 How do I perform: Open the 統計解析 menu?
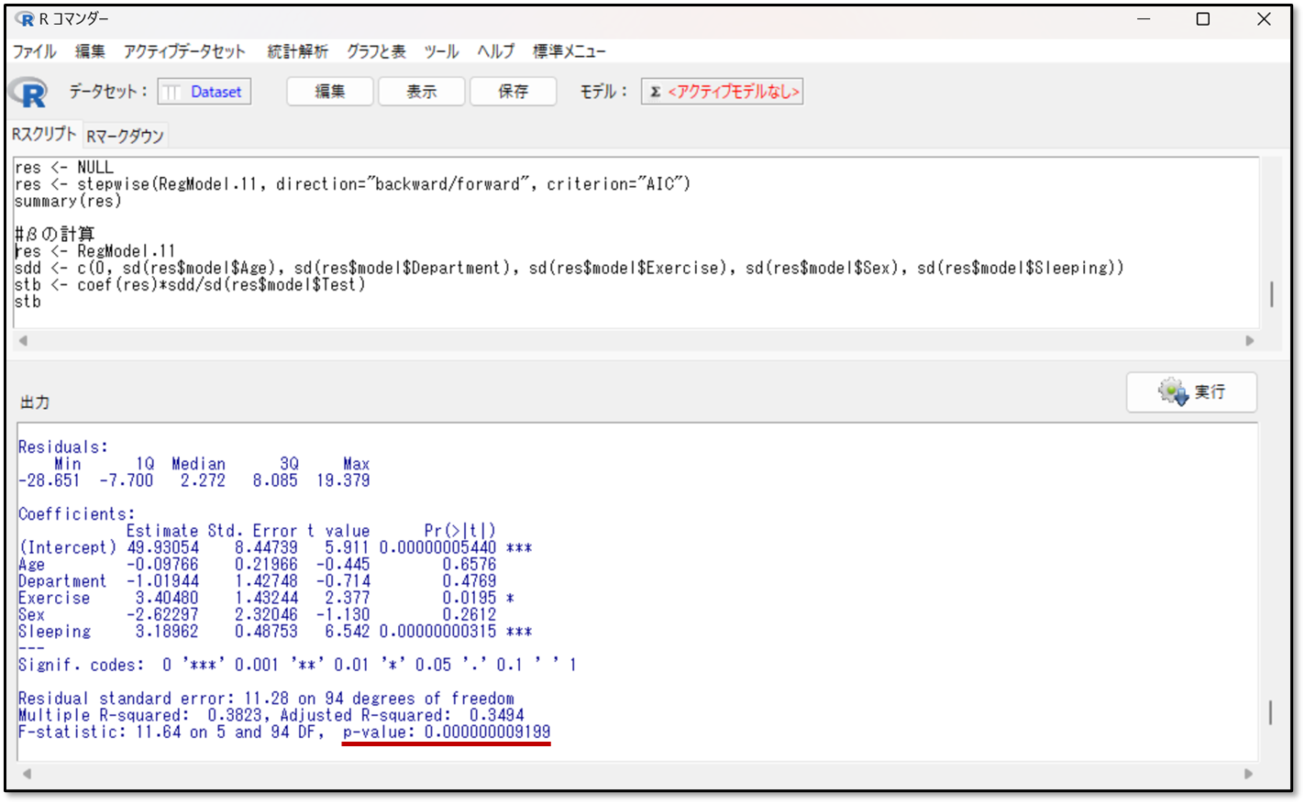point(297,51)
